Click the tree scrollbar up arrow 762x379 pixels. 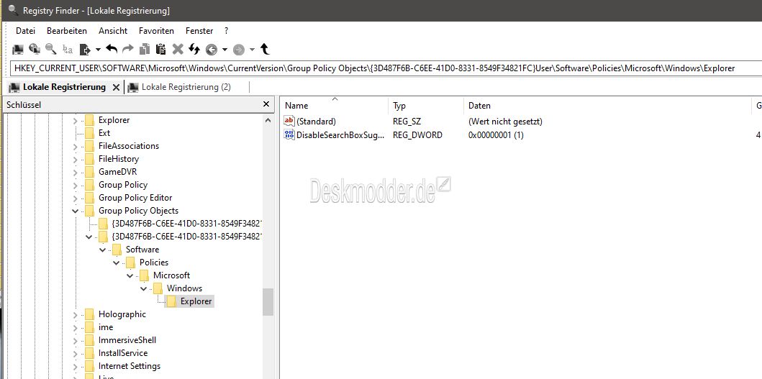pyautogui.click(x=268, y=120)
